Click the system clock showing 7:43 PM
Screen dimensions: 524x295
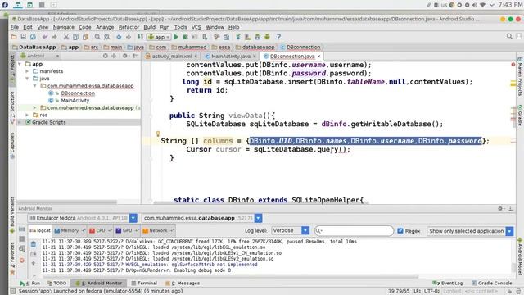(x=510, y=5)
